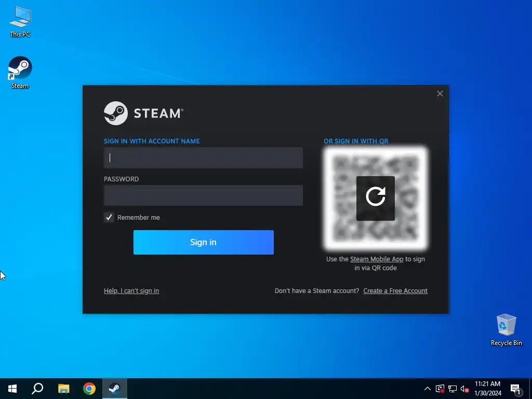Click the Sign in button

[204, 242]
